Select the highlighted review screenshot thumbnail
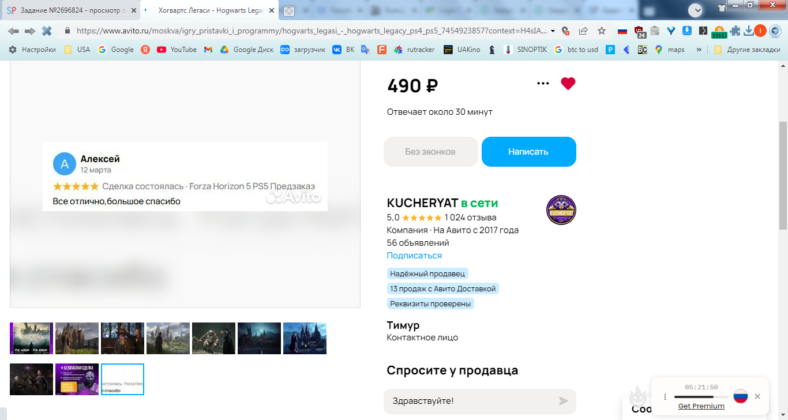This screenshot has height=420, width=788. point(122,379)
